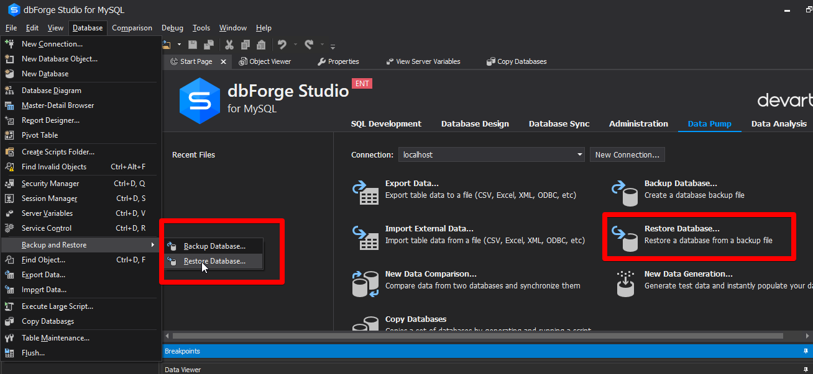813x374 pixels.
Task: Select Create Scripts Folder menu item
Action: click(x=81, y=152)
